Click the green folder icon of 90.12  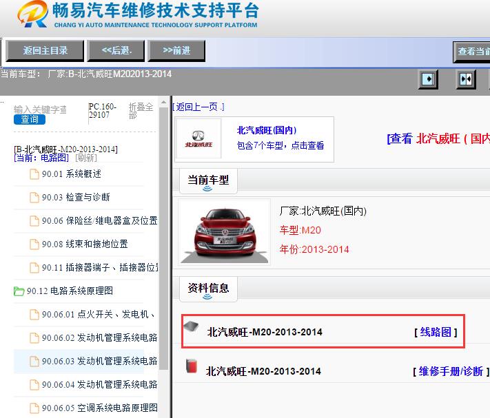19,291
